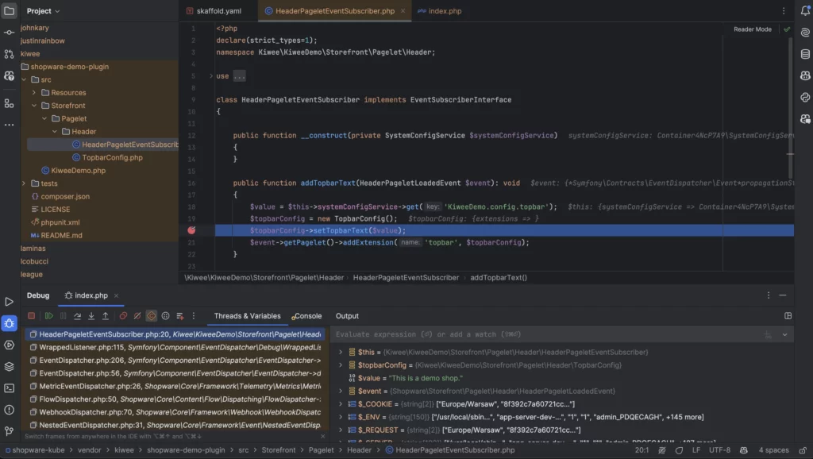The image size is (813, 459).
Task: Close the index.php debug session tab
Action: (x=116, y=295)
